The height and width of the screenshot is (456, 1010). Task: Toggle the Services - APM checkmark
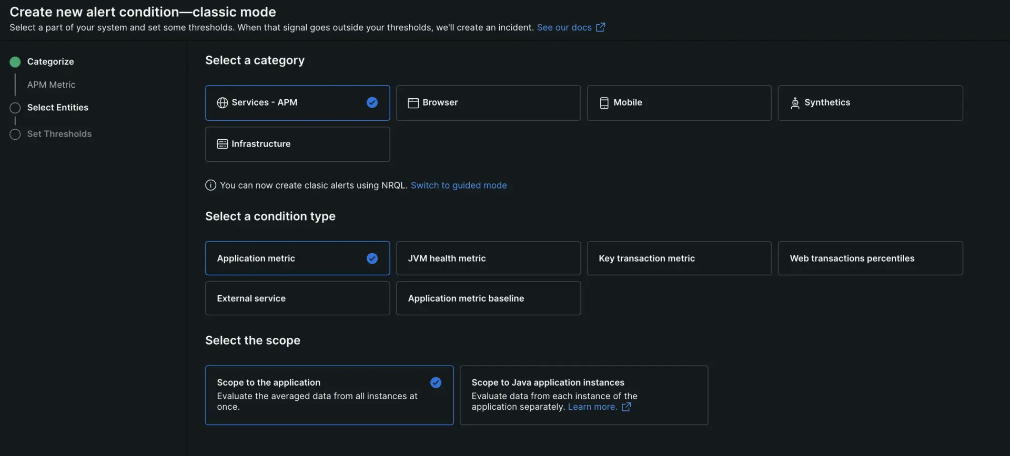[x=372, y=103]
